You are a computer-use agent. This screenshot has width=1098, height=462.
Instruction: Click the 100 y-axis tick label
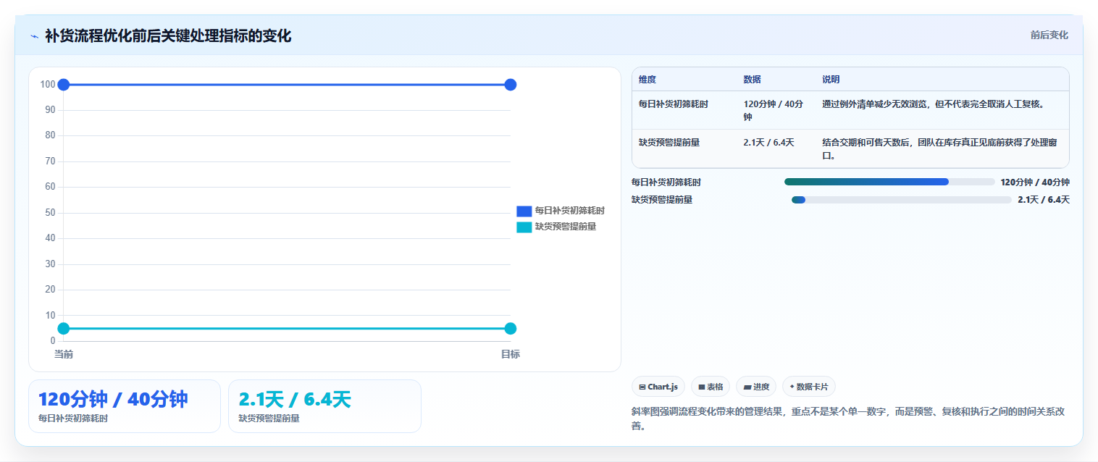[x=48, y=84]
